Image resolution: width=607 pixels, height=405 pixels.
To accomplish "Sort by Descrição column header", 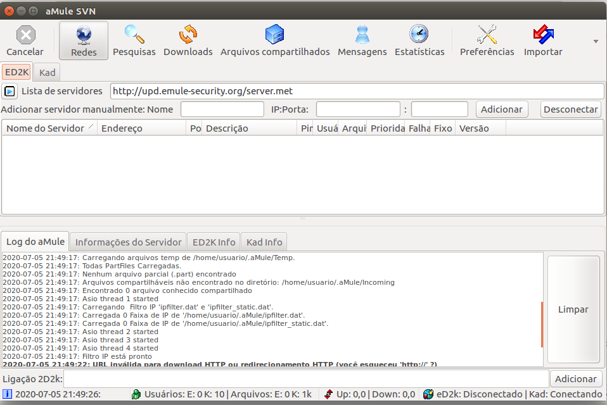I will [x=249, y=128].
